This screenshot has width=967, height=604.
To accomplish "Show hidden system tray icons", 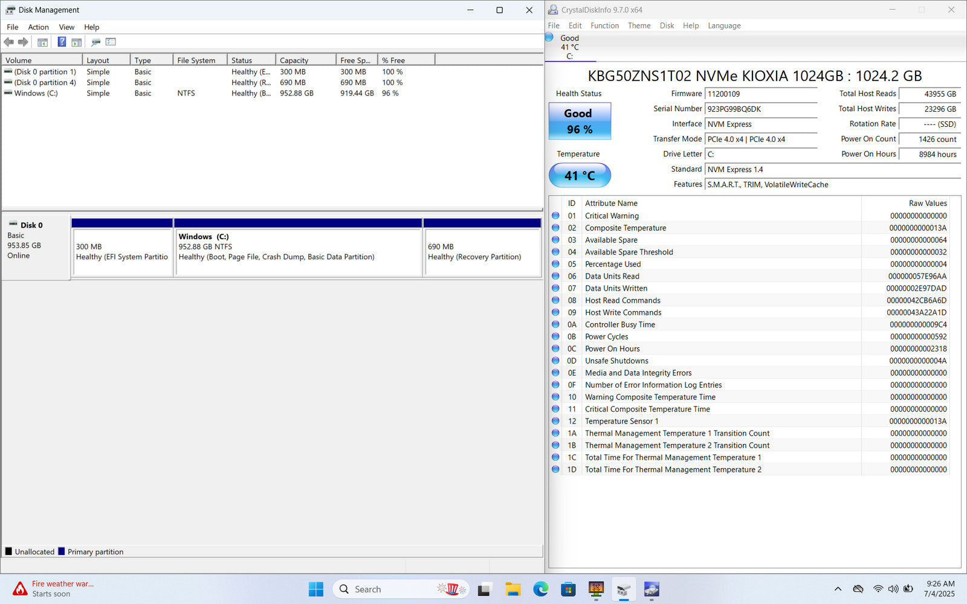I will point(838,589).
